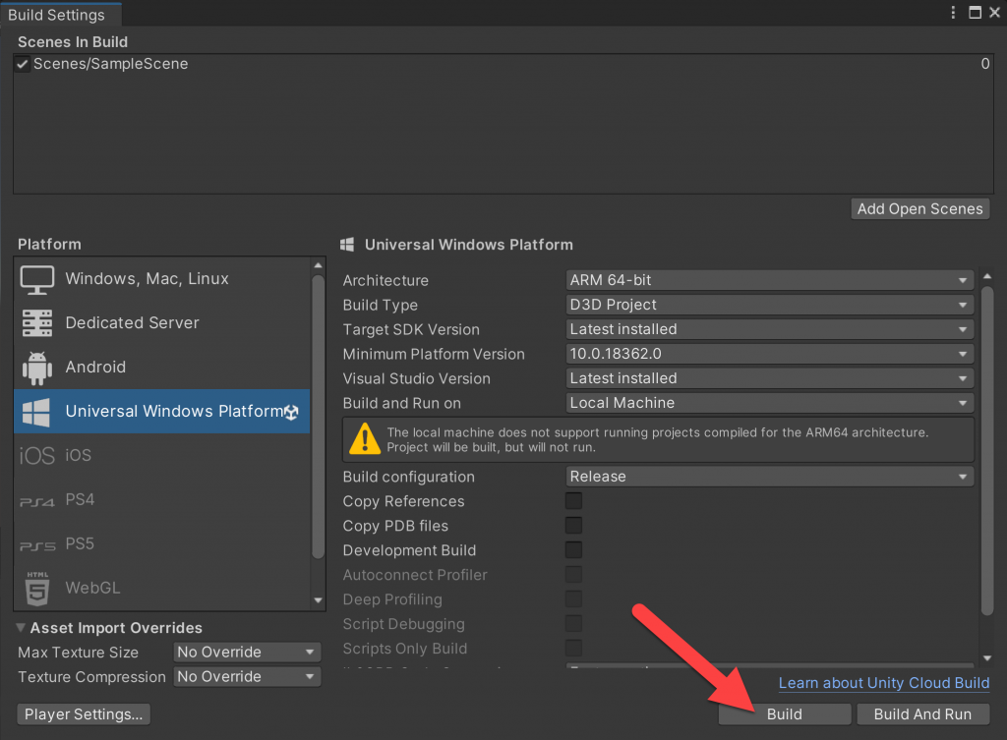Viewport: 1007px width, 740px height.
Task: Click the platform list scroll down arrow
Action: [318, 600]
